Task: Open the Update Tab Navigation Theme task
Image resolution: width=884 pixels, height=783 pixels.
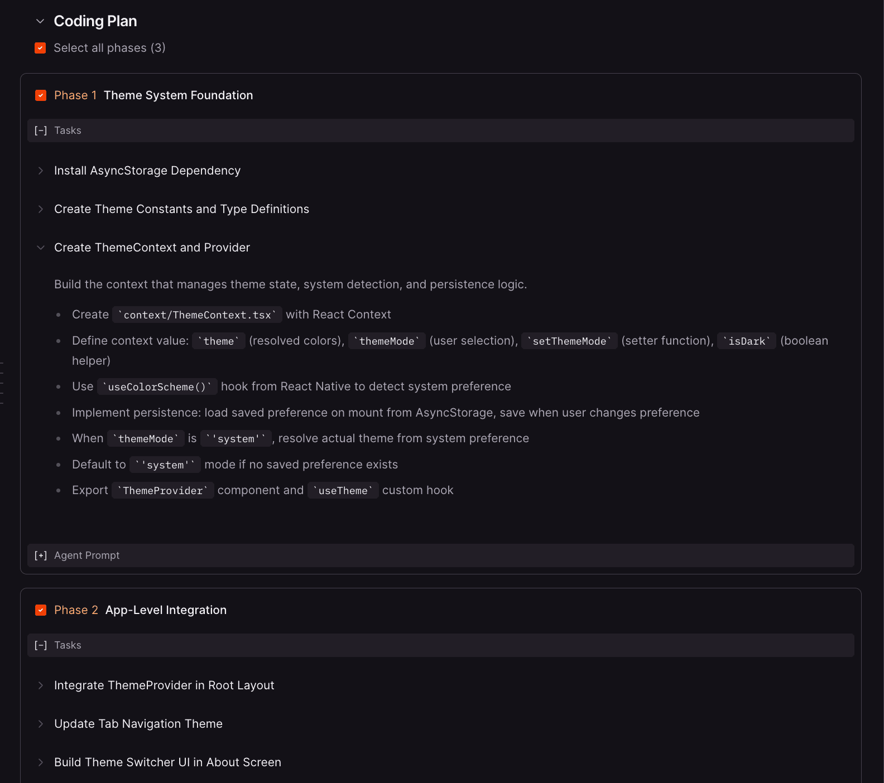Action: click(x=138, y=724)
